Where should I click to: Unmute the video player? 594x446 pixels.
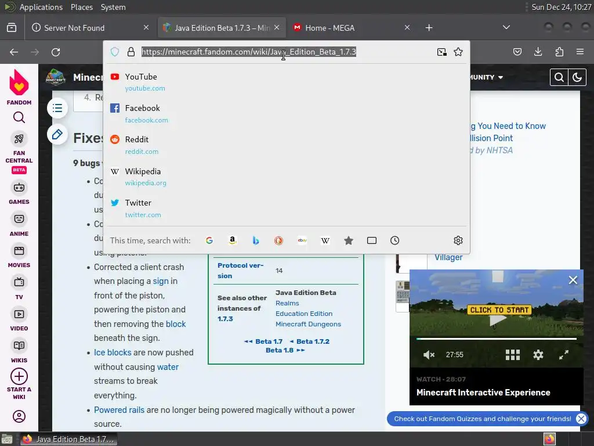pyautogui.click(x=429, y=355)
